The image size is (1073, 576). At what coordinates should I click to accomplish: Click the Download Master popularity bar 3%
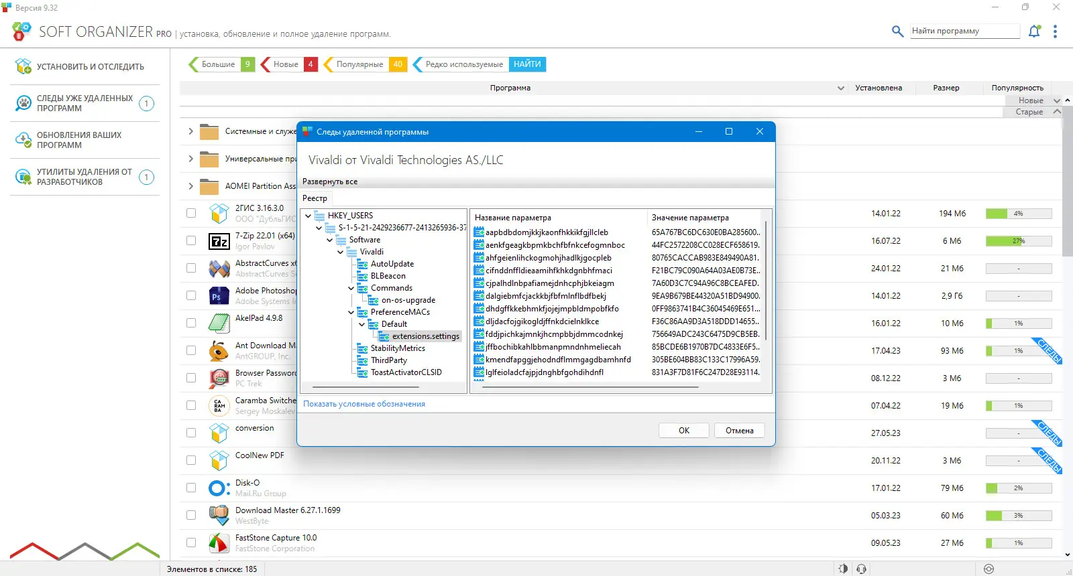coord(1019,516)
